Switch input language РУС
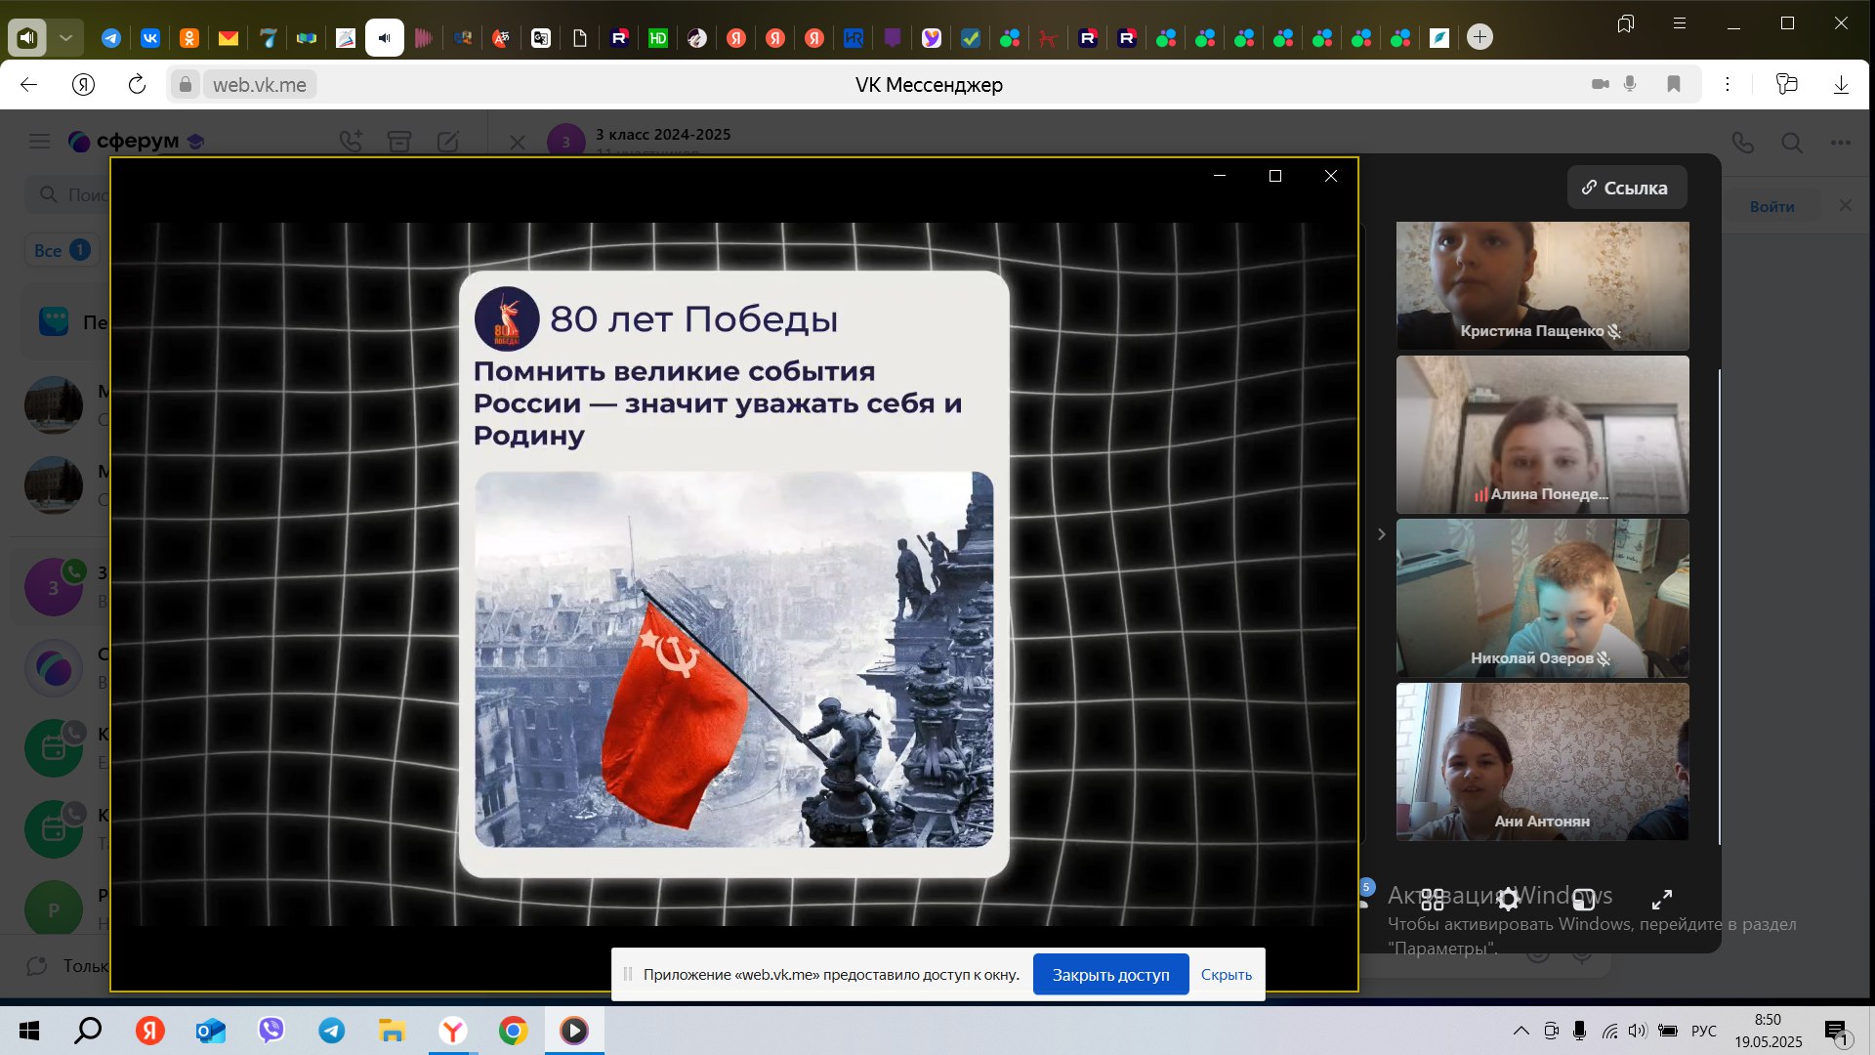This screenshot has height=1055, width=1875. (x=1703, y=1031)
